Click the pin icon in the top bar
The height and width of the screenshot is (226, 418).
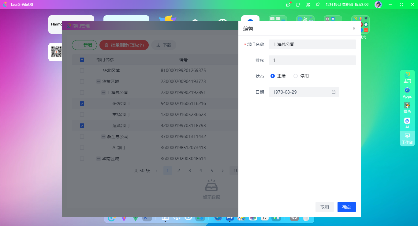pyautogui.click(x=318, y=5)
